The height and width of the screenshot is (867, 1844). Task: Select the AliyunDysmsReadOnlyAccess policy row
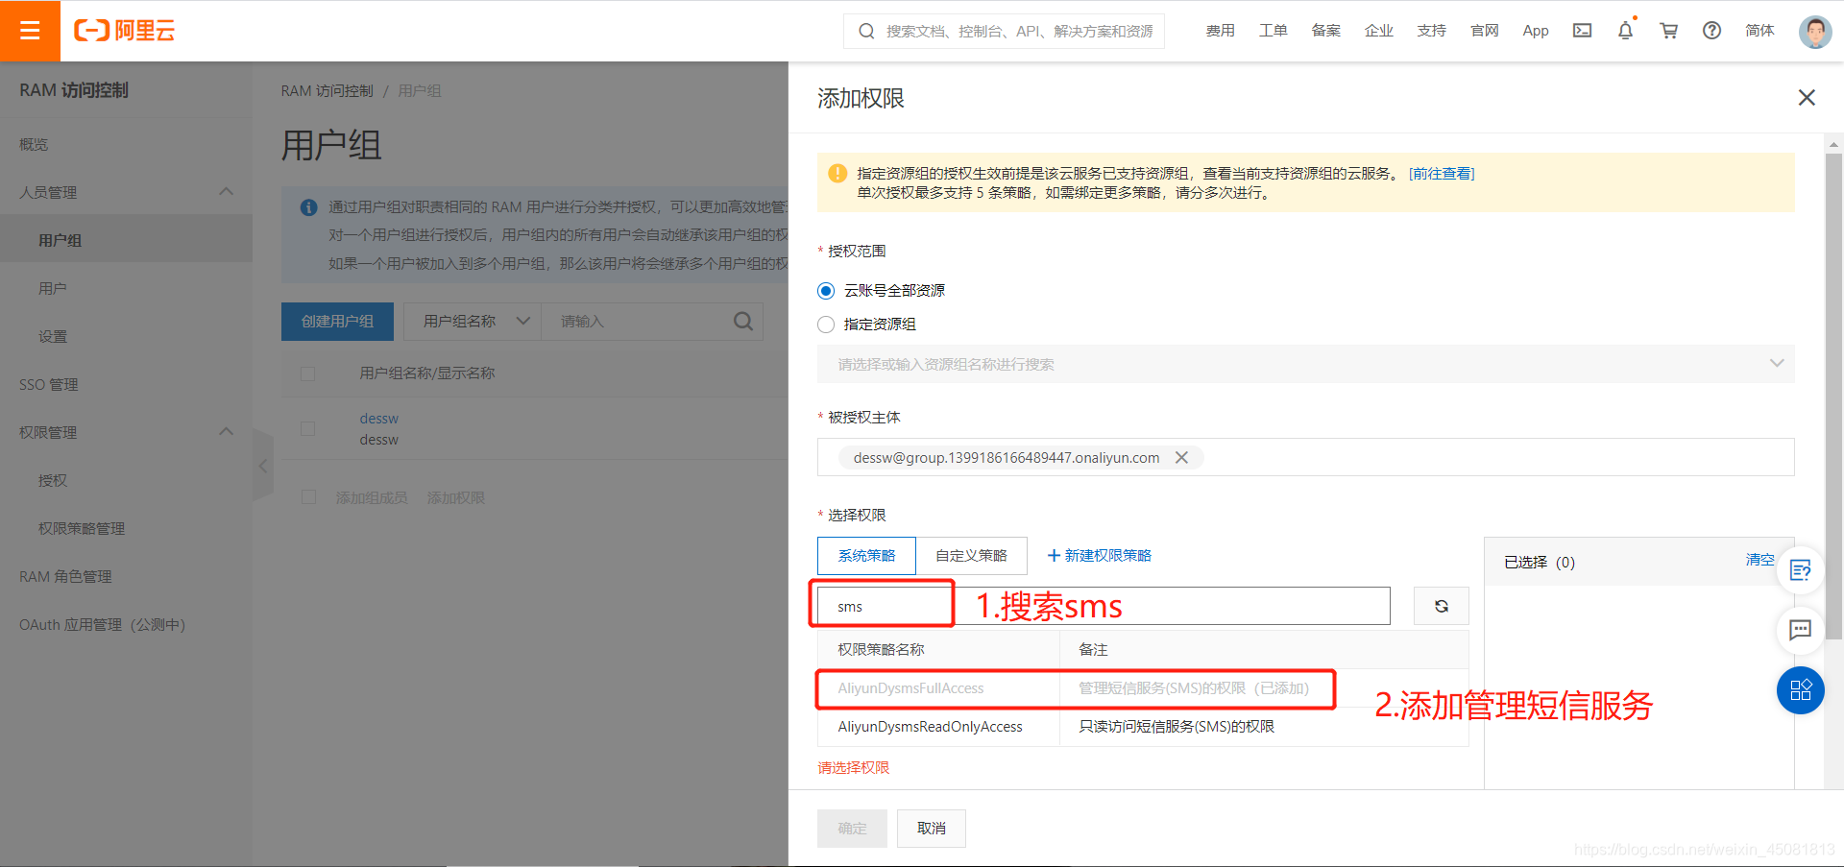coord(1143,727)
